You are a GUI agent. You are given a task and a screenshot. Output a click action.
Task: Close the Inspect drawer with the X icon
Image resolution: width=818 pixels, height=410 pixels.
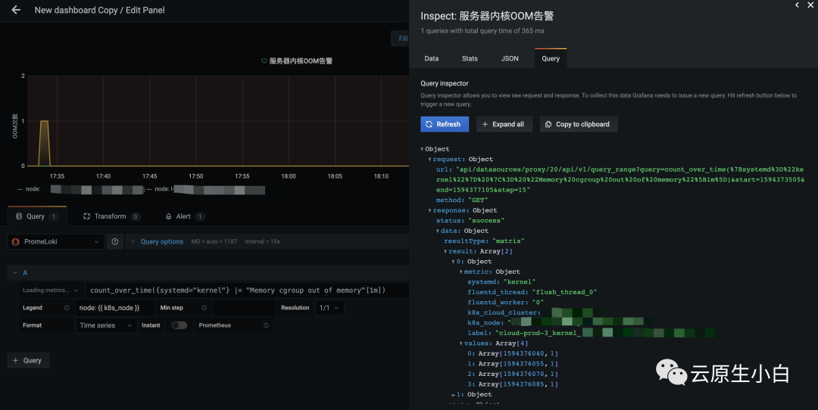pyautogui.click(x=810, y=5)
